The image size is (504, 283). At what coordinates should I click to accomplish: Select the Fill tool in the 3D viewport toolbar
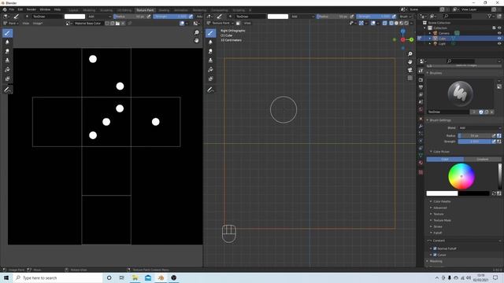[210, 70]
